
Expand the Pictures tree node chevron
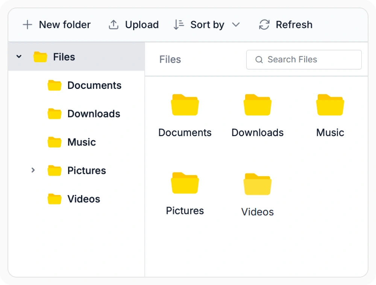coord(33,170)
